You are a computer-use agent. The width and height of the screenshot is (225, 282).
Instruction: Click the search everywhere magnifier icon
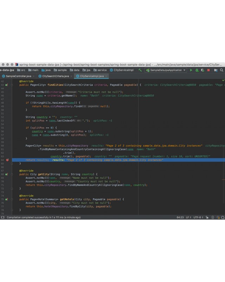tap(222, 70)
